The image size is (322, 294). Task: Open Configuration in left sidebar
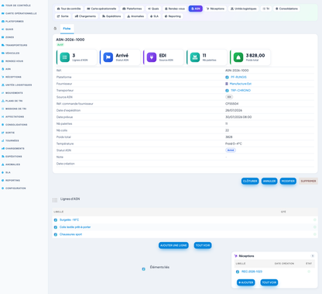(14, 189)
